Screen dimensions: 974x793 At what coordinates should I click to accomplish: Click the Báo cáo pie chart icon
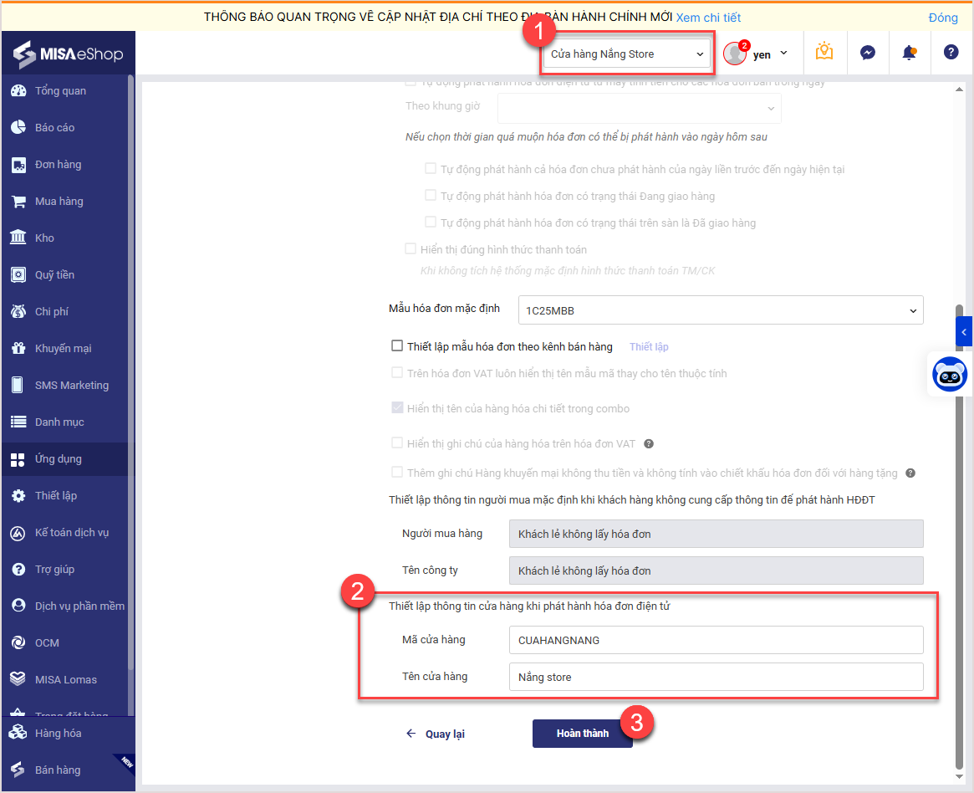pyautogui.click(x=18, y=127)
